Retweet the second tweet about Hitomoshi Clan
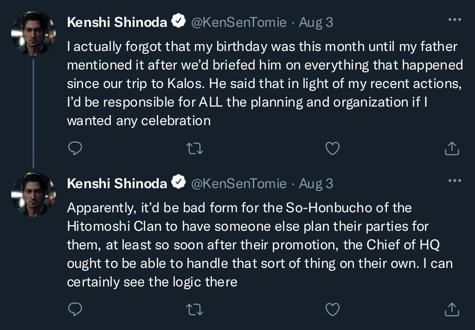The width and height of the screenshot is (475, 330). tap(194, 309)
